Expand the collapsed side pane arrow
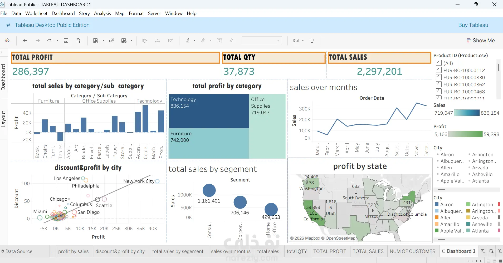 (x=2, y=52)
